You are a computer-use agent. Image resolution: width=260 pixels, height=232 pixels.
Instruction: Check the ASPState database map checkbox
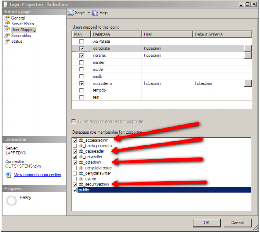[x=82, y=42]
